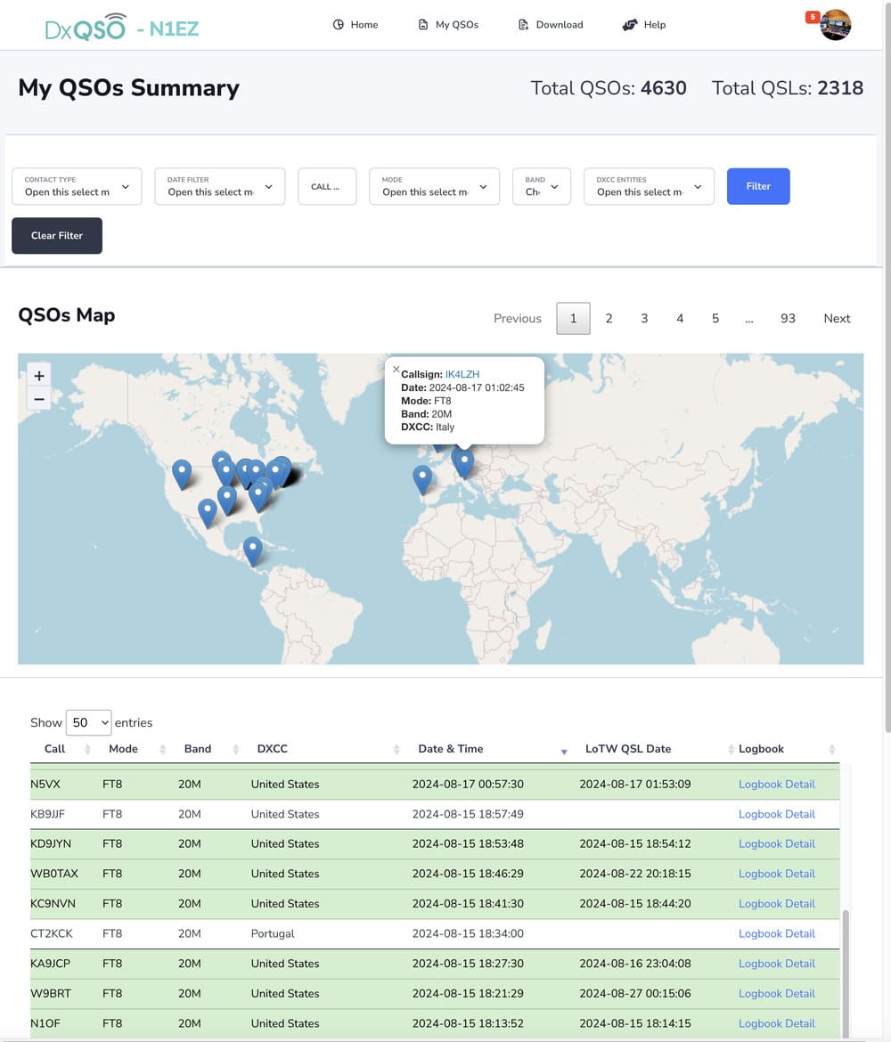Screen dimensions: 891x1042
Task: Open the Download menu item
Action: coord(551,25)
